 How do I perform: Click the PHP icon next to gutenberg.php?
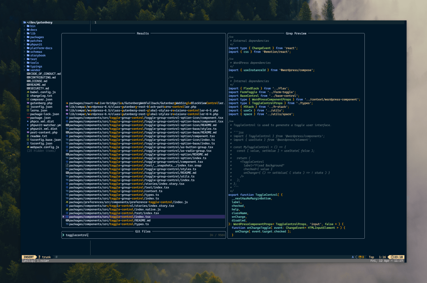click(28, 103)
